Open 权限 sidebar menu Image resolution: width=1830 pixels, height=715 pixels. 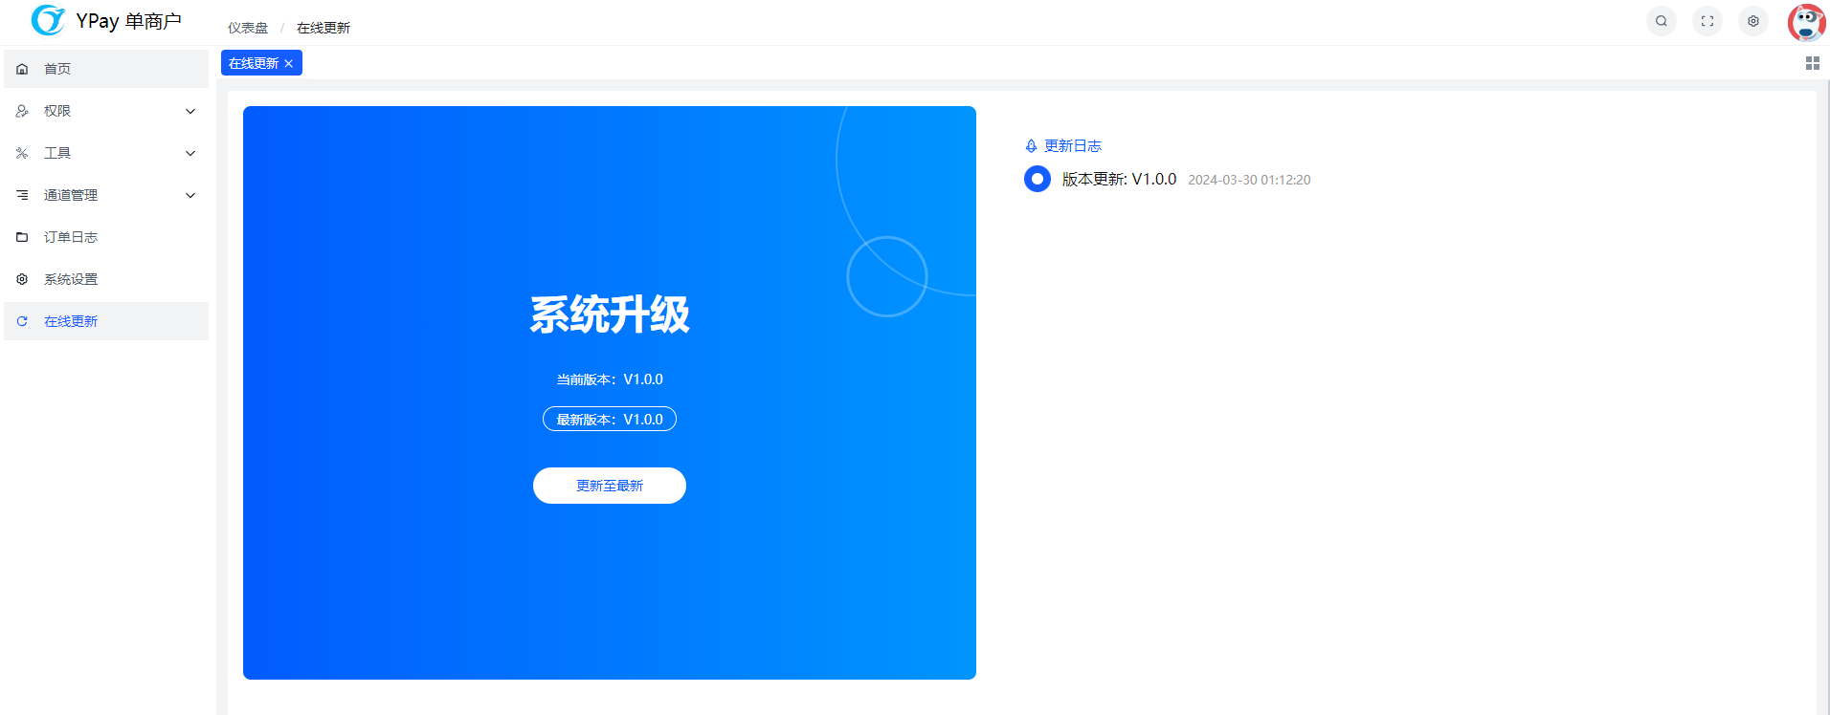(106, 111)
